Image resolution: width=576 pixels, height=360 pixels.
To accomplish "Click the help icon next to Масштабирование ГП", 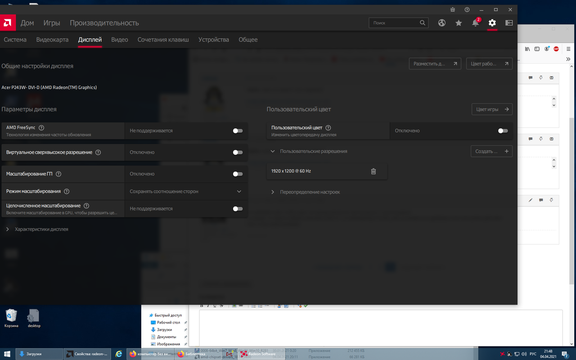I will (58, 174).
